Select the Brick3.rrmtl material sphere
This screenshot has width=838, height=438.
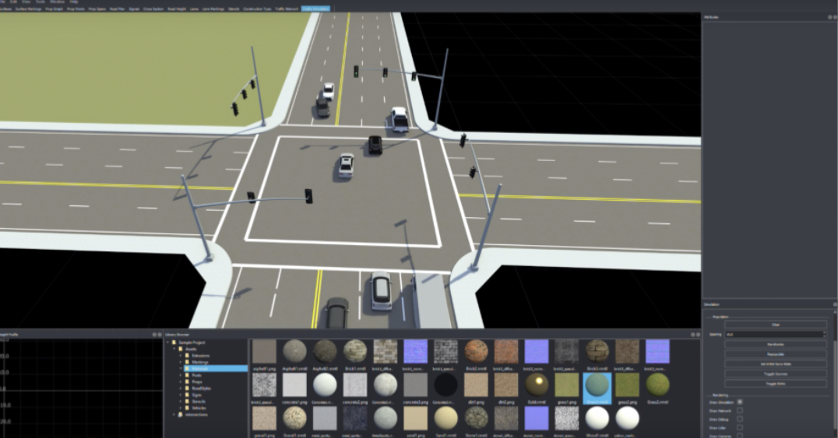(x=597, y=352)
